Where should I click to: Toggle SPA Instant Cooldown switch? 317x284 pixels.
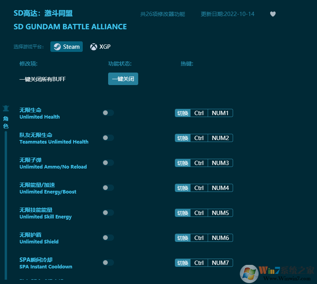click(x=108, y=263)
